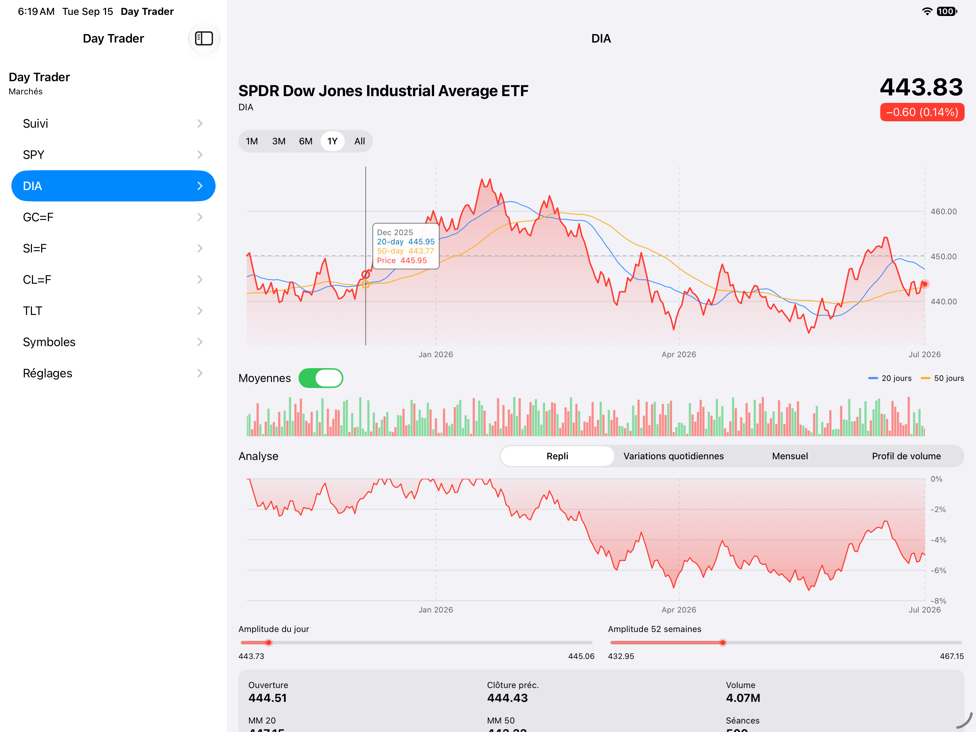
Task: Click the 52-week high value 467.15
Action: 952,656
